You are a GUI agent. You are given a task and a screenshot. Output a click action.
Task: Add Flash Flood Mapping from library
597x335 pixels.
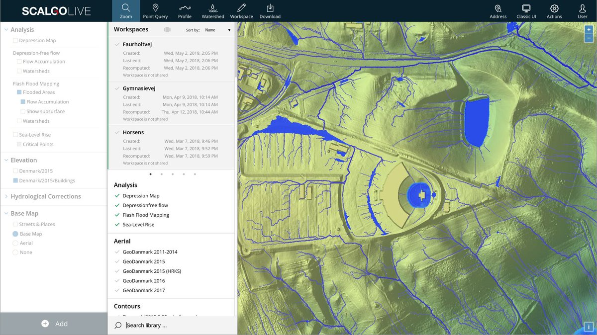tap(146, 215)
